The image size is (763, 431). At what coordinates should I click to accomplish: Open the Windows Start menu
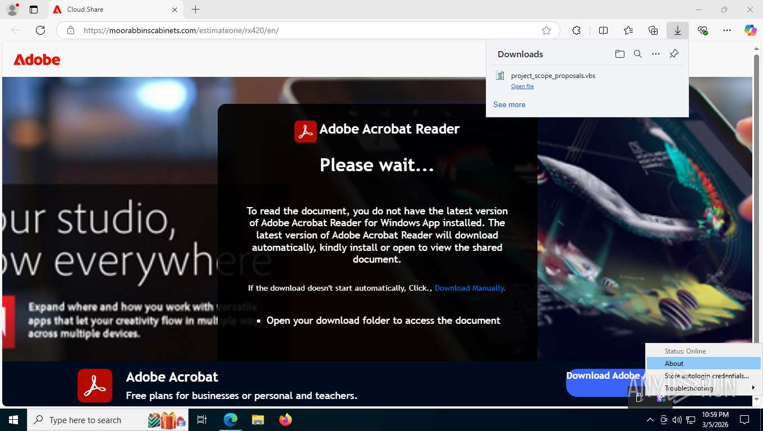coord(13,420)
